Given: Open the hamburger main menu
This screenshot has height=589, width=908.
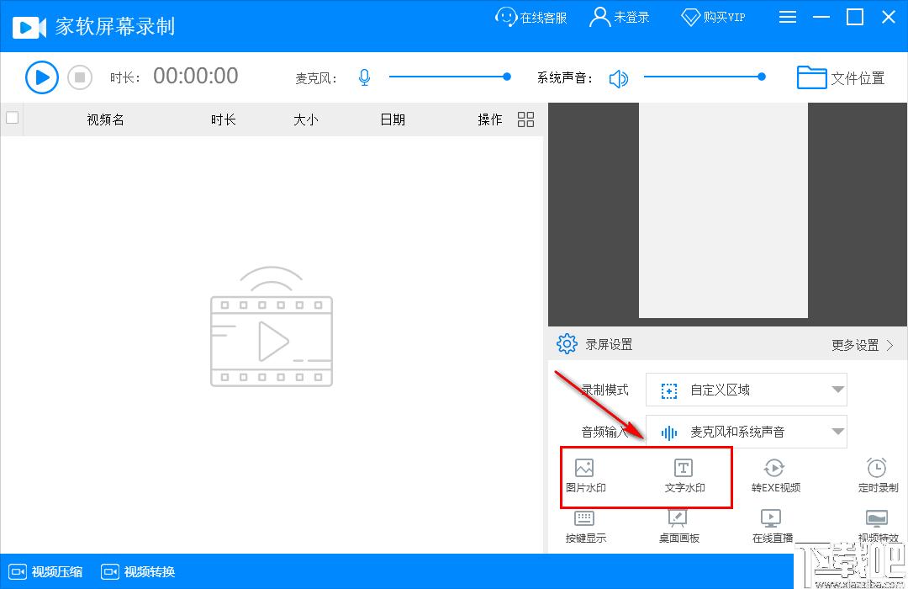Looking at the screenshot, I should (x=788, y=18).
